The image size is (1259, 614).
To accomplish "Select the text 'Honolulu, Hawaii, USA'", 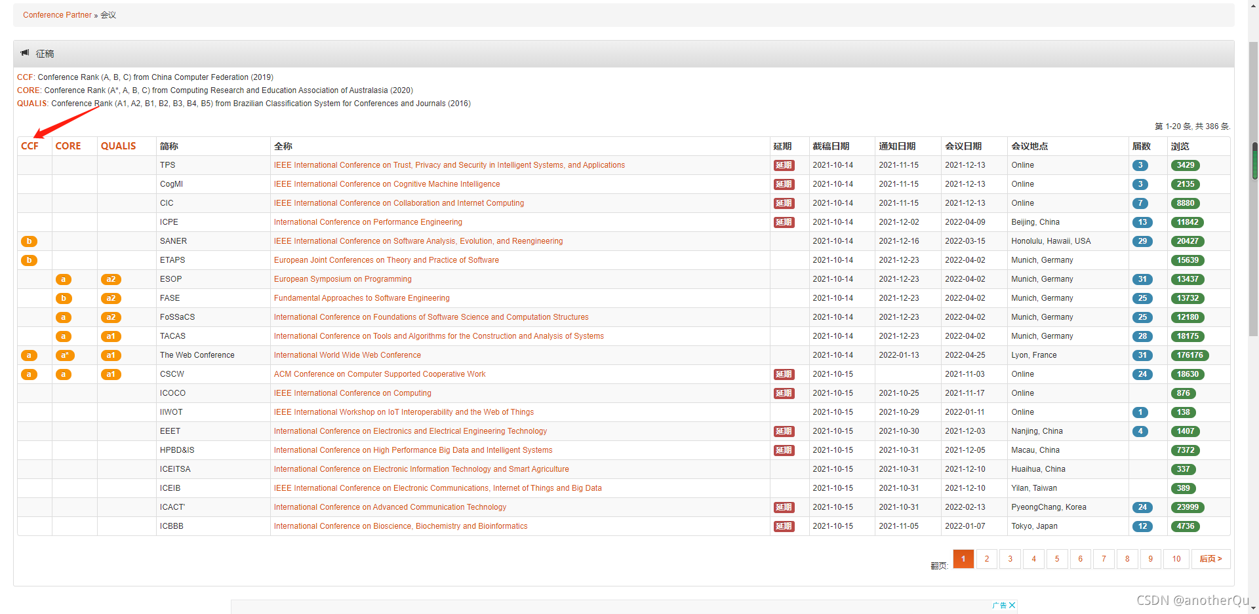I will (1051, 241).
